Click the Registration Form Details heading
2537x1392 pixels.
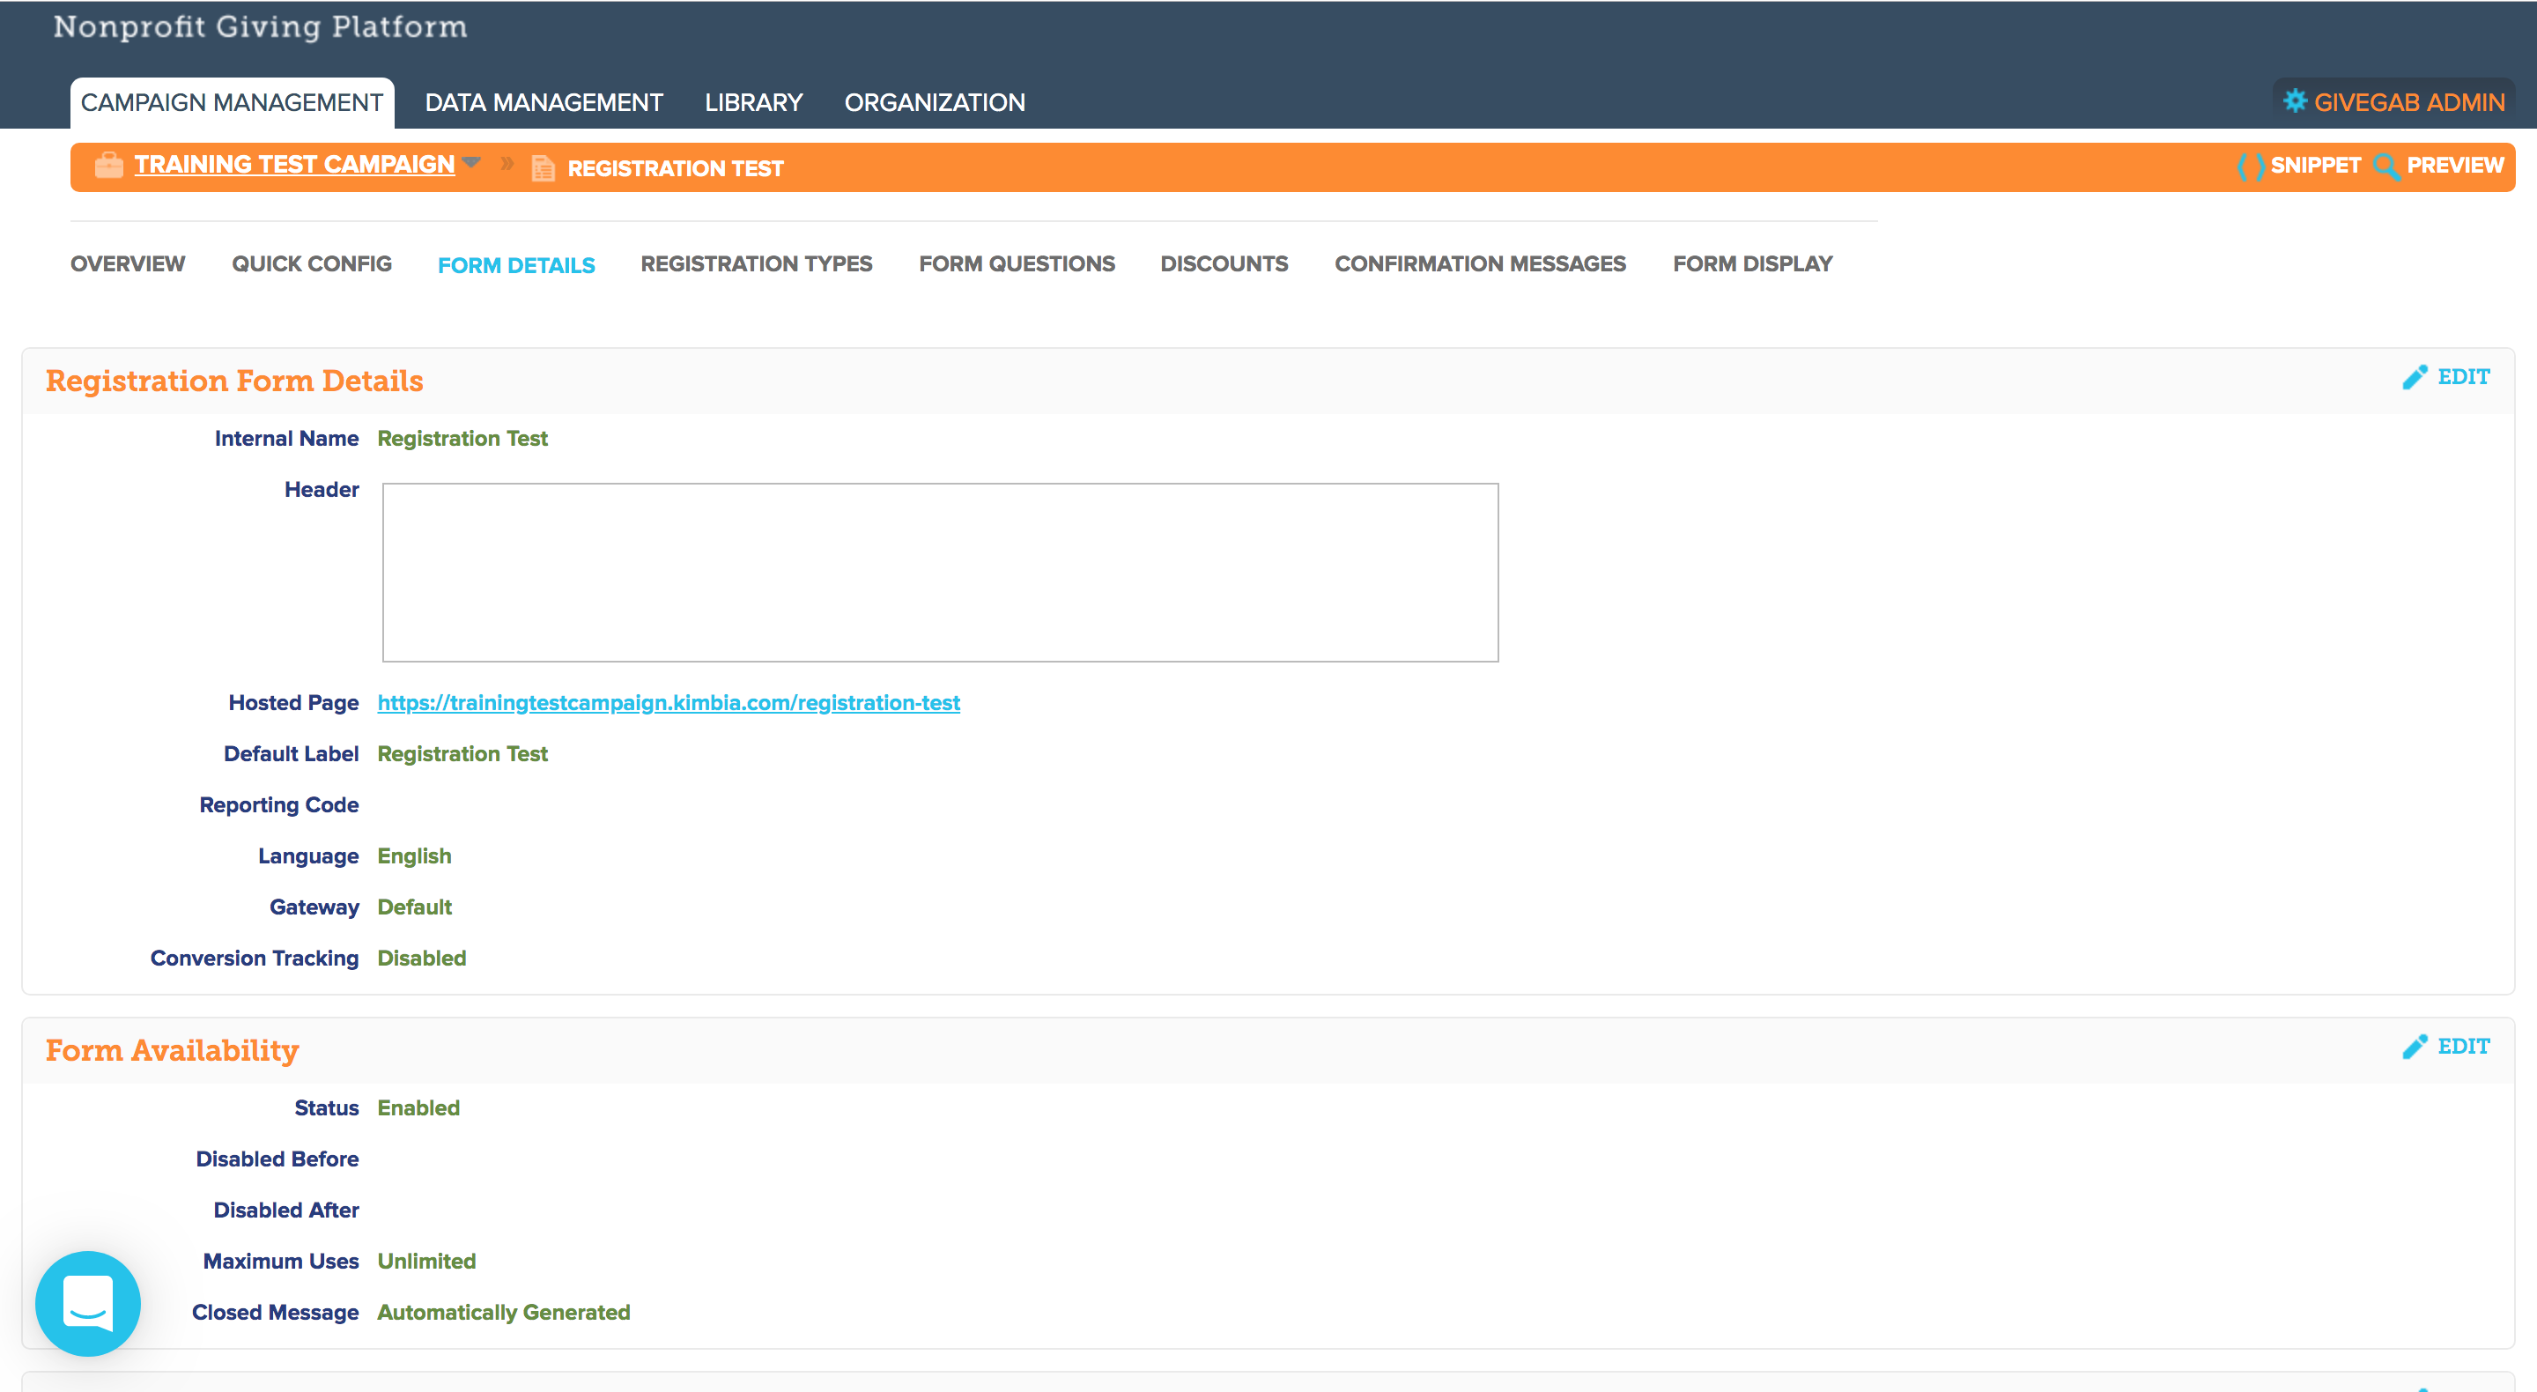click(234, 381)
